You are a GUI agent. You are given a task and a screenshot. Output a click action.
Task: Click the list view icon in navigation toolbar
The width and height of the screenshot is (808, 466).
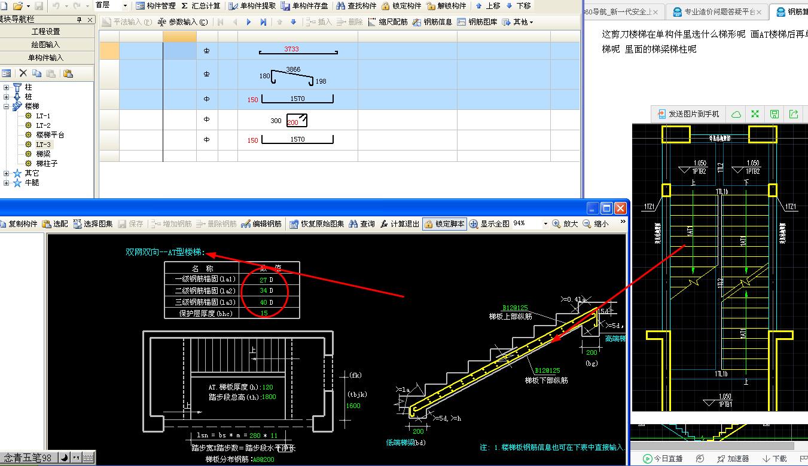click(7, 73)
